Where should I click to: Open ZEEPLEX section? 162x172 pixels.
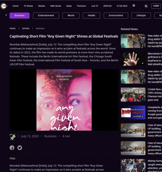click(108, 6)
